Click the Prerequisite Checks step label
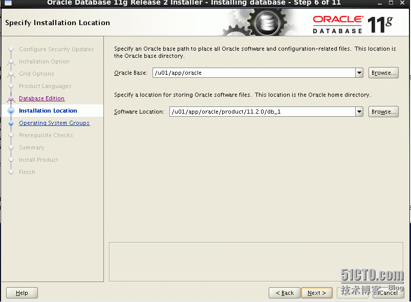Viewport: 411px width, 302px height. pos(46,135)
